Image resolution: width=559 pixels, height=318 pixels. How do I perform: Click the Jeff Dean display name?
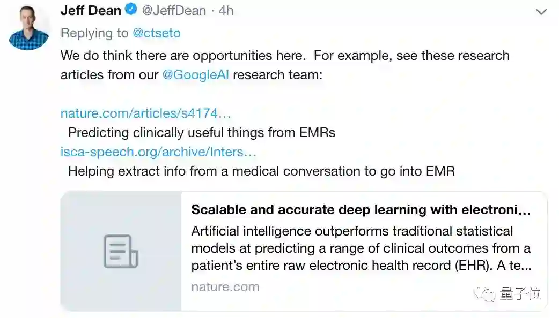(x=91, y=10)
